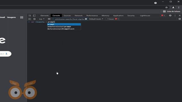Click the 1 Issue link
This screenshot has height=102, width=182.
(x=113, y=19)
